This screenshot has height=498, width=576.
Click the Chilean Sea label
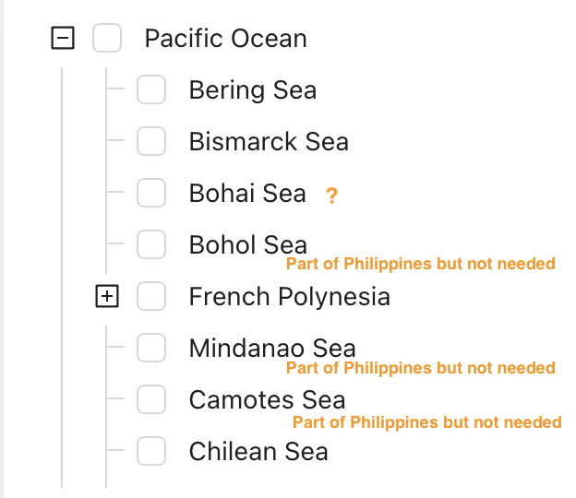pyautogui.click(x=258, y=452)
